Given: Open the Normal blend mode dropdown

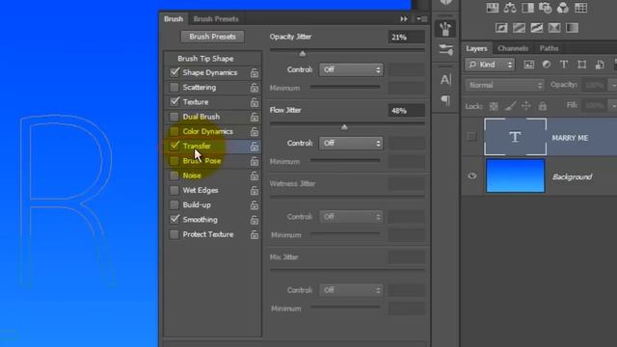Looking at the screenshot, I should (x=505, y=85).
